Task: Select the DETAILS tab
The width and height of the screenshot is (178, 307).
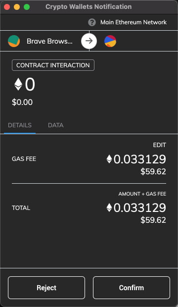Action: point(20,125)
